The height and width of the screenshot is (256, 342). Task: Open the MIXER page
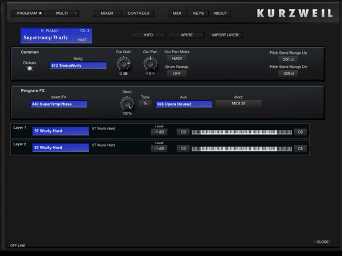click(x=107, y=13)
